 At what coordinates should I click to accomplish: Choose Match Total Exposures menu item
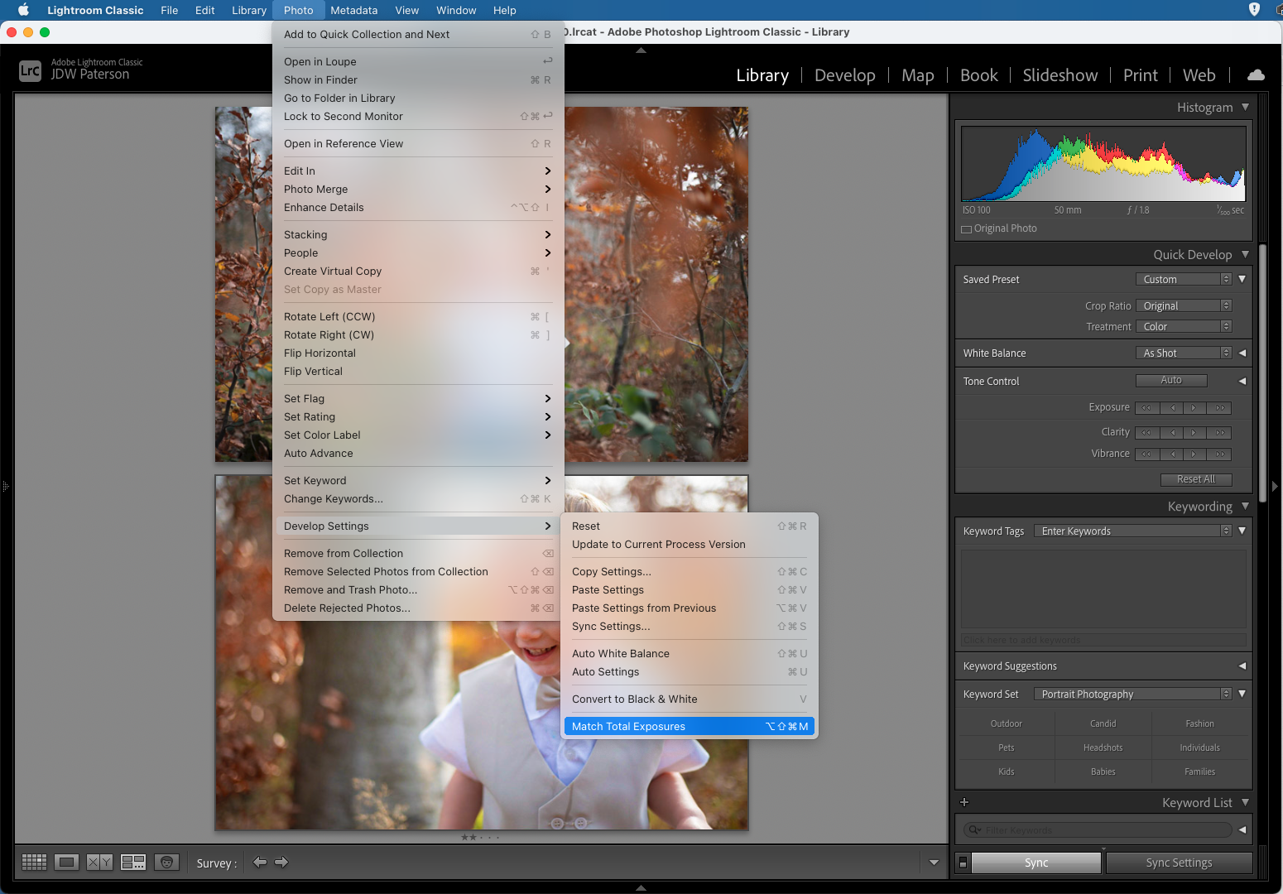click(x=690, y=727)
